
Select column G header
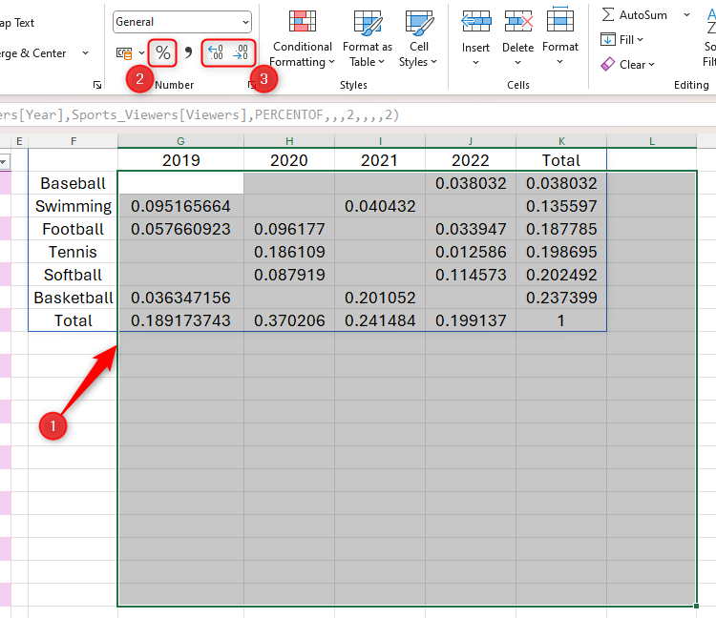180,141
